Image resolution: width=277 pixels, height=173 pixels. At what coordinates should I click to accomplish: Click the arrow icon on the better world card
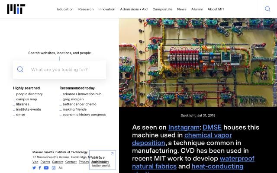(112, 154)
